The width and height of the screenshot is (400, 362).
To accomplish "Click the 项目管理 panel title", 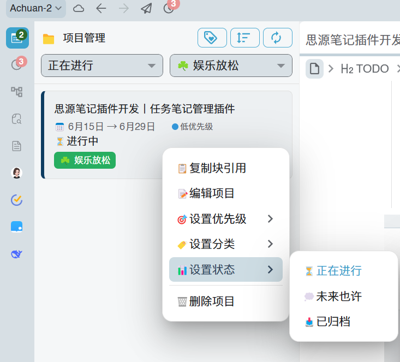I will (x=84, y=38).
